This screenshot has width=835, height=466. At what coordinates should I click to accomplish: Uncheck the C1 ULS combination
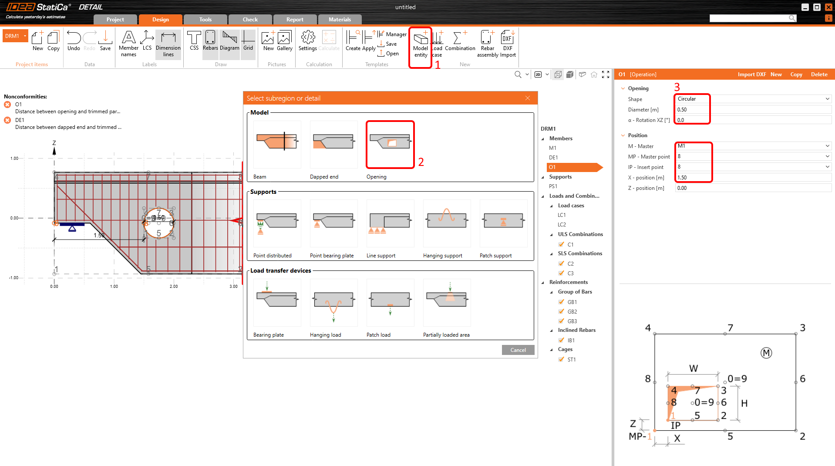561,244
